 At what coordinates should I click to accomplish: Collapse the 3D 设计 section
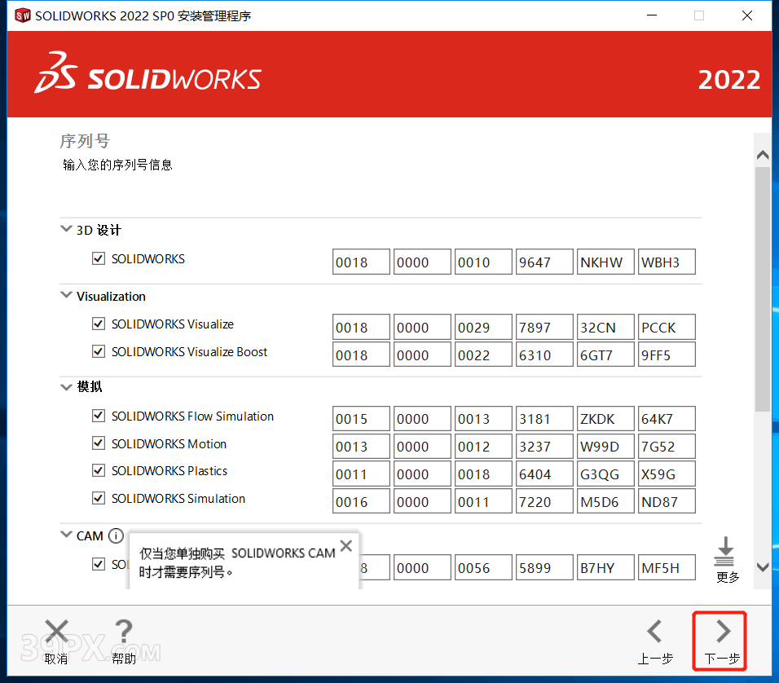coord(67,230)
